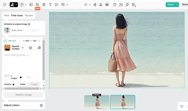
Task: Open the Recraft logo dropdown menu
Action: coord(14,5)
